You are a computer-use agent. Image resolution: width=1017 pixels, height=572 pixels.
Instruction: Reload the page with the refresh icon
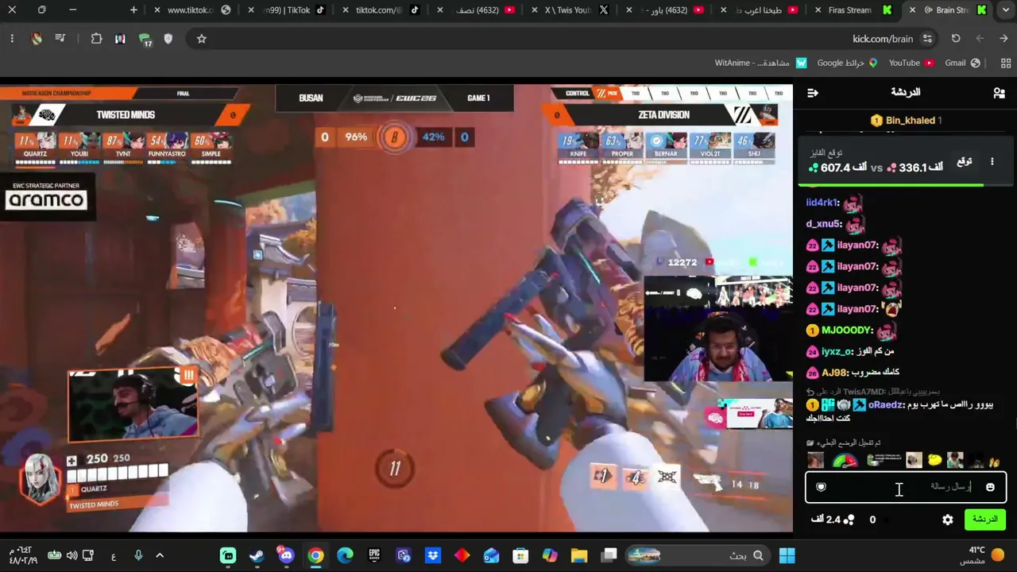pyautogui.click(x=956, y=38)
